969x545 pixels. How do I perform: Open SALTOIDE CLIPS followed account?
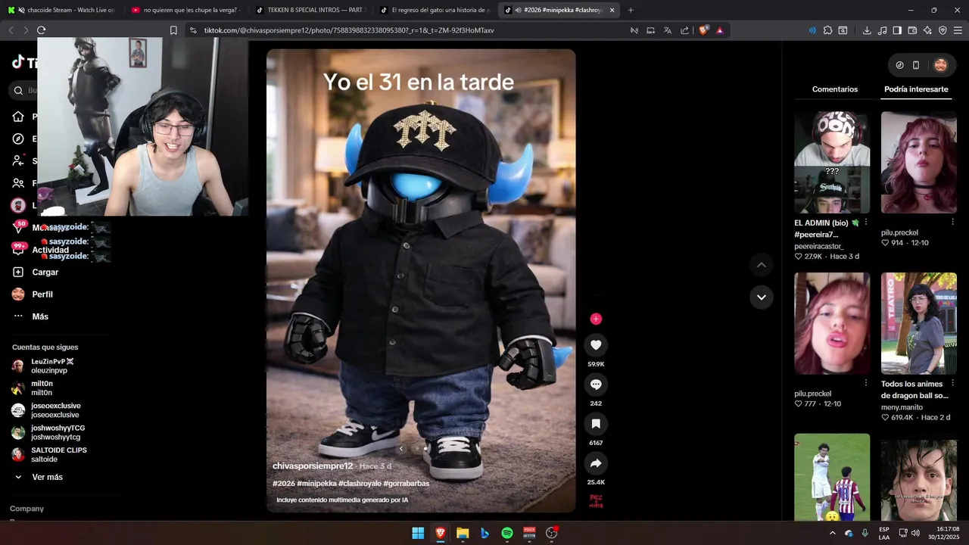click(49, 454)
